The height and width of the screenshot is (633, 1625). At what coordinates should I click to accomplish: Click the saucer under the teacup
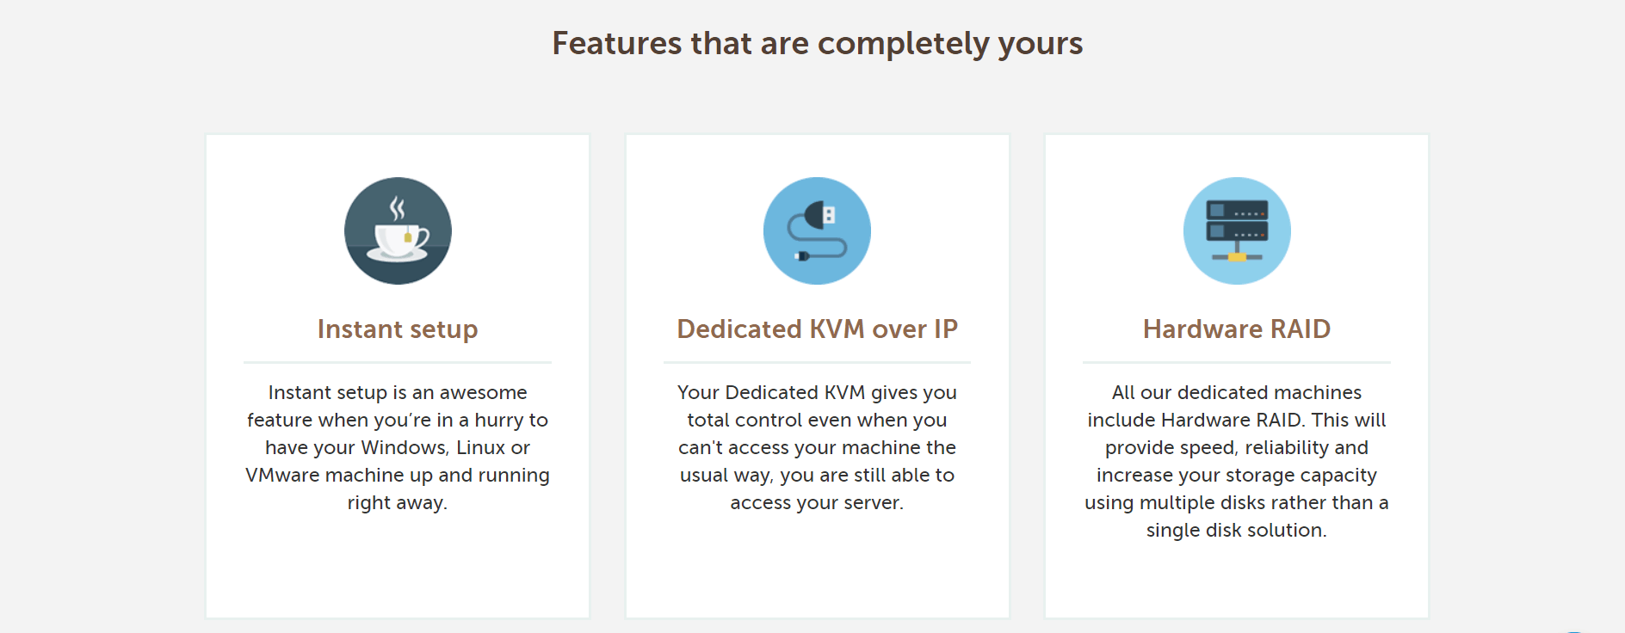(x=397, y=255)
